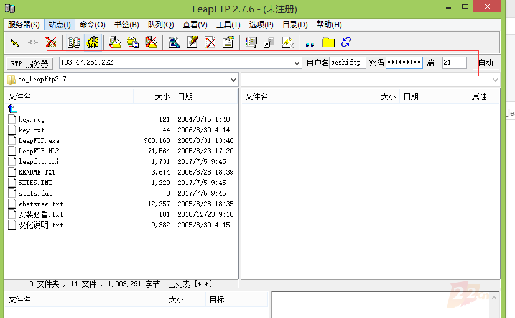
Task: Open the 书签(B) menu
Action: 126,25
